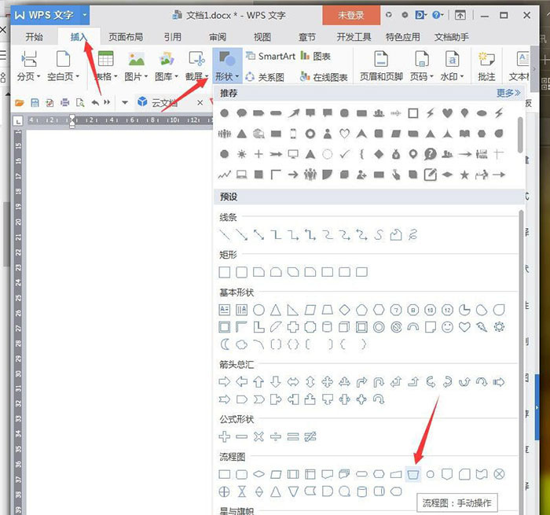Select the moon shape in 基本形状

click(225, 344)
